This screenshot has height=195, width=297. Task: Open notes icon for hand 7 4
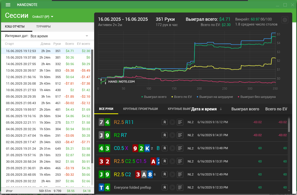[180, 122]
